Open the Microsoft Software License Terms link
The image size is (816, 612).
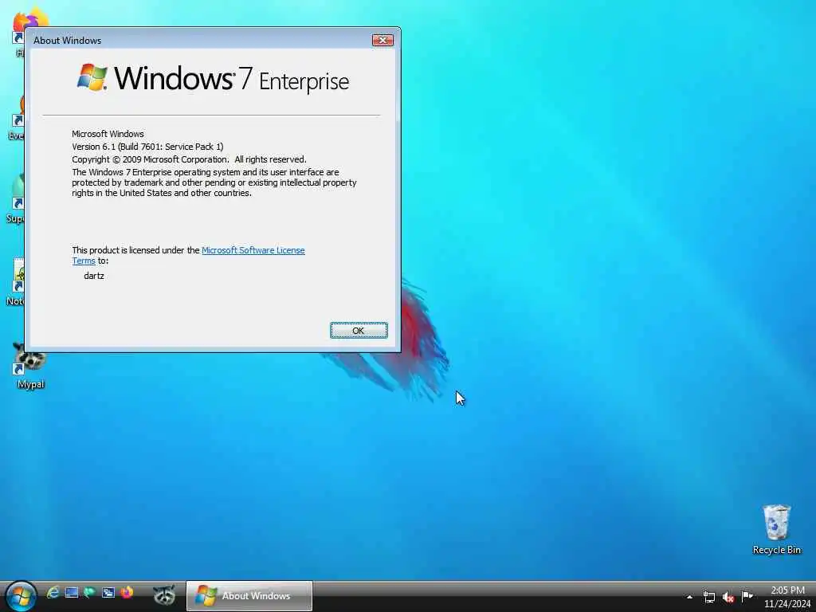(253, 250)
